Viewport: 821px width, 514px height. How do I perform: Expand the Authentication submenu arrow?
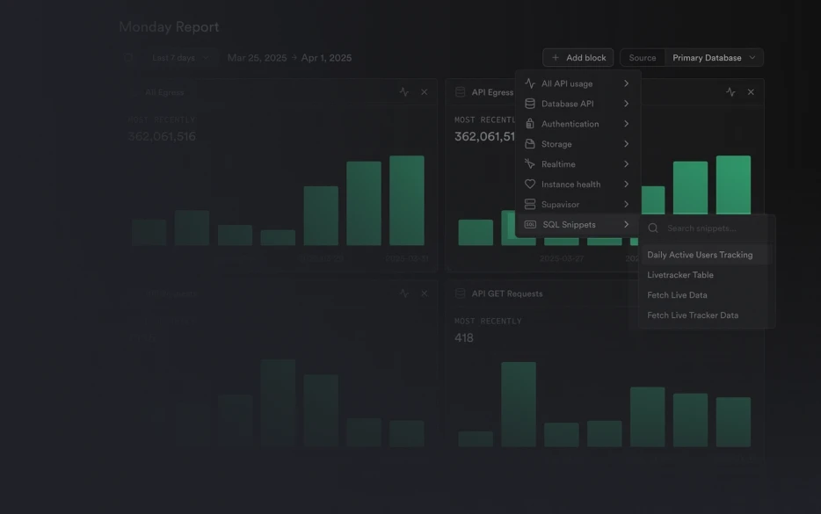pyautogui.click(x=626, y=124)
